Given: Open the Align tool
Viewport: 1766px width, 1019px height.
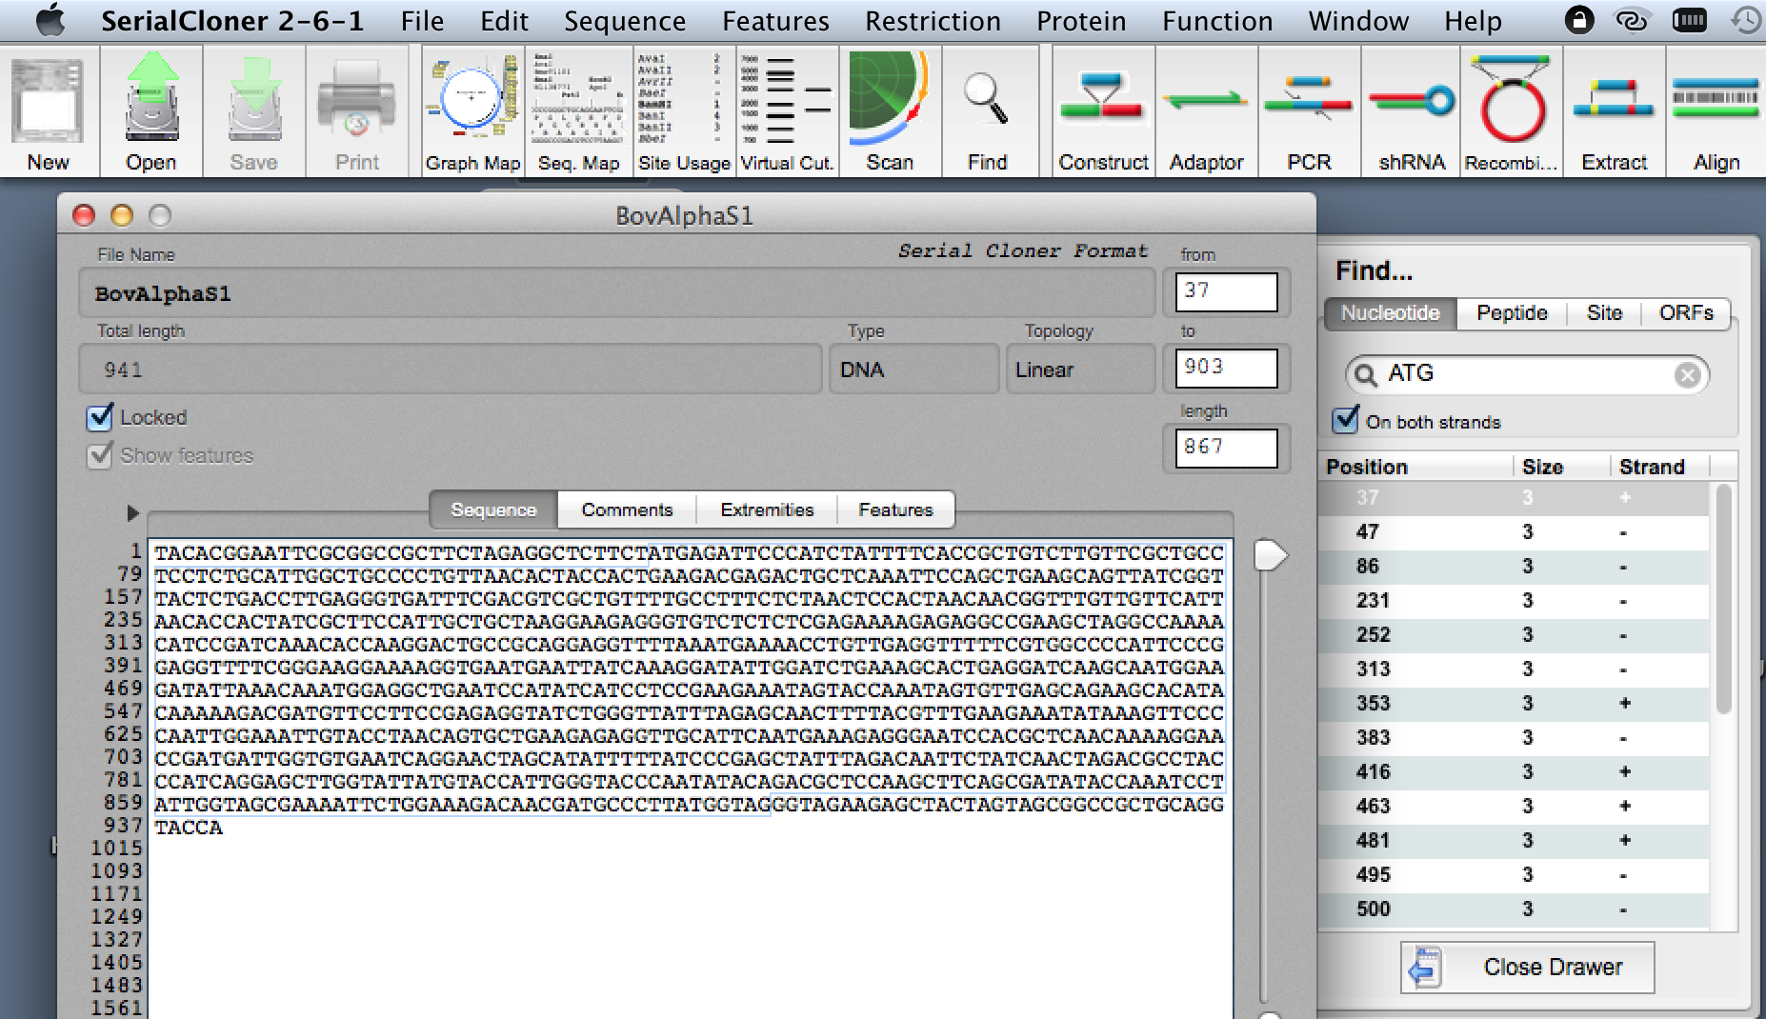Looking at the screenshot, I should 1716,112.
